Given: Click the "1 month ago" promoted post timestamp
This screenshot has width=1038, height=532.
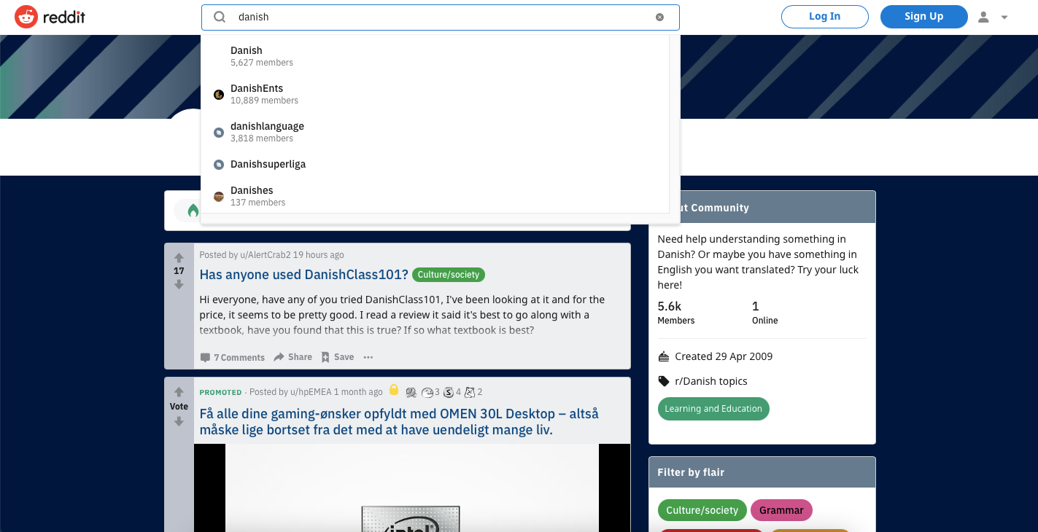Looking at the screenshot, I should point(358,392).
